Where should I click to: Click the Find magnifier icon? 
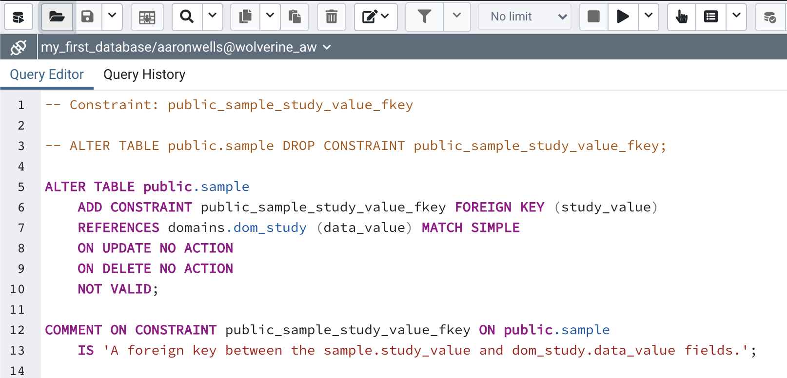tap(187, 17)
